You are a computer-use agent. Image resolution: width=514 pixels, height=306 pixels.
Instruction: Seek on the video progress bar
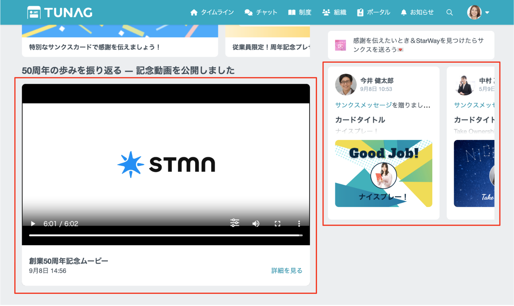point(166,235)
